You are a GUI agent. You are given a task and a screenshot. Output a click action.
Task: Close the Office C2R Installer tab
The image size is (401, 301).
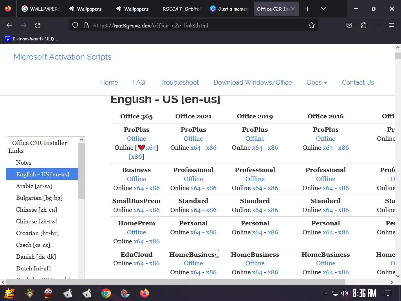click(293, 9)
